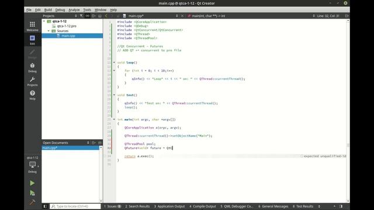Open the main.cpp document selector dropdown
The width and height of the screenshot is (374, 210).
[x=176, y=16]
